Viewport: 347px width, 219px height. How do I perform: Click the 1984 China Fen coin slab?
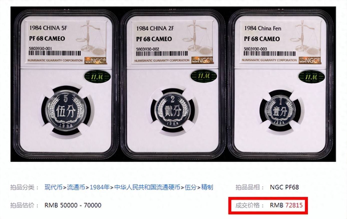pos(281,84)
